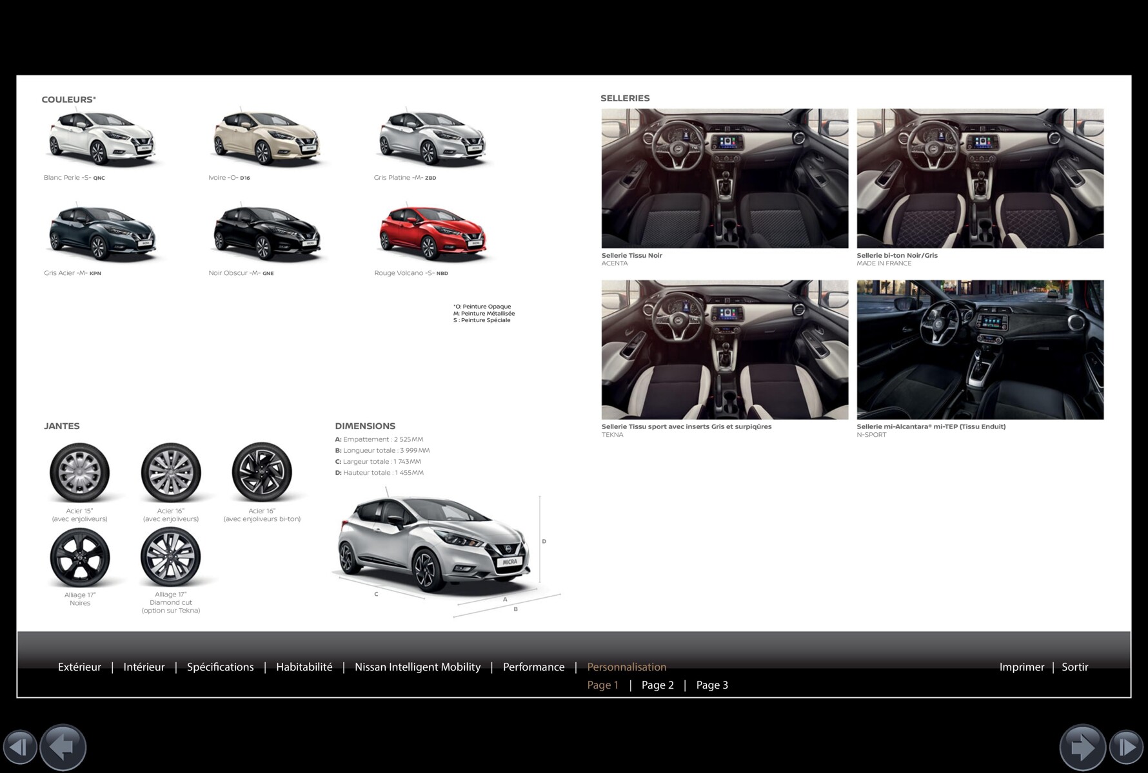
Task: Open Nissan Intelligent Mobility section
Action: pyautogui.click(x=417, y=667)
